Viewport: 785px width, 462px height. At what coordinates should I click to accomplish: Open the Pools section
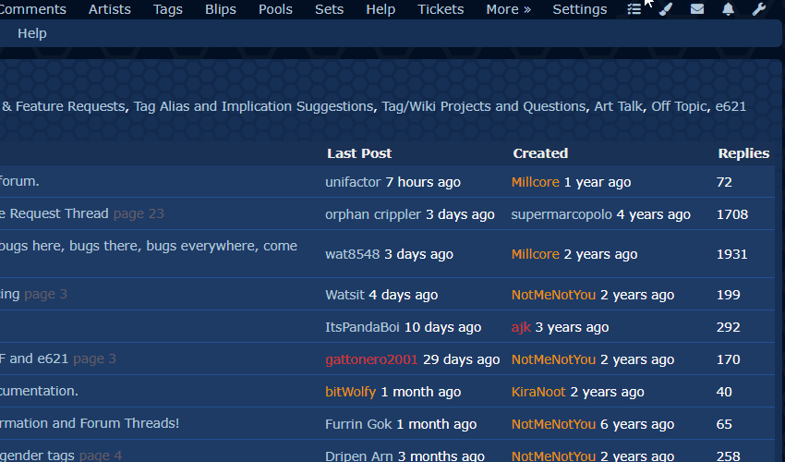coord(275,9)
